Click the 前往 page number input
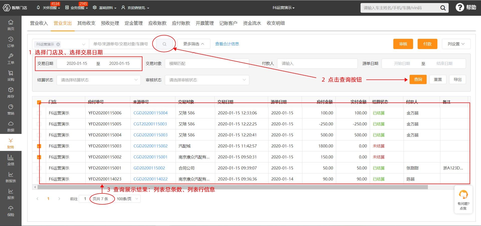The height and width of the screenshot is (226, 481). [85, 199]
